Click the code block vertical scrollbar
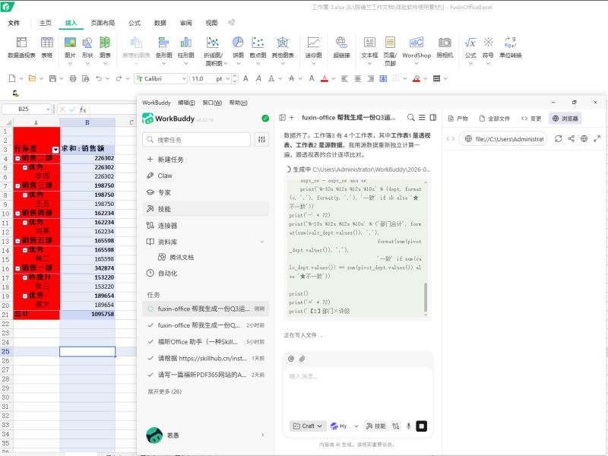608x456 pixels. pos(426,297)
